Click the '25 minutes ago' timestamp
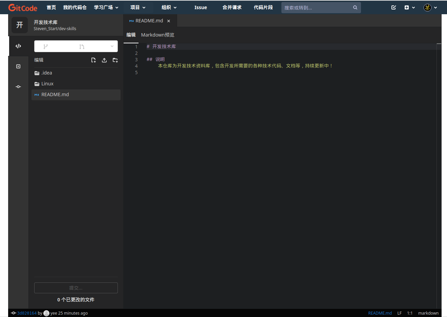The height and width of the screenshot is (317, 447). pos(73,313)
